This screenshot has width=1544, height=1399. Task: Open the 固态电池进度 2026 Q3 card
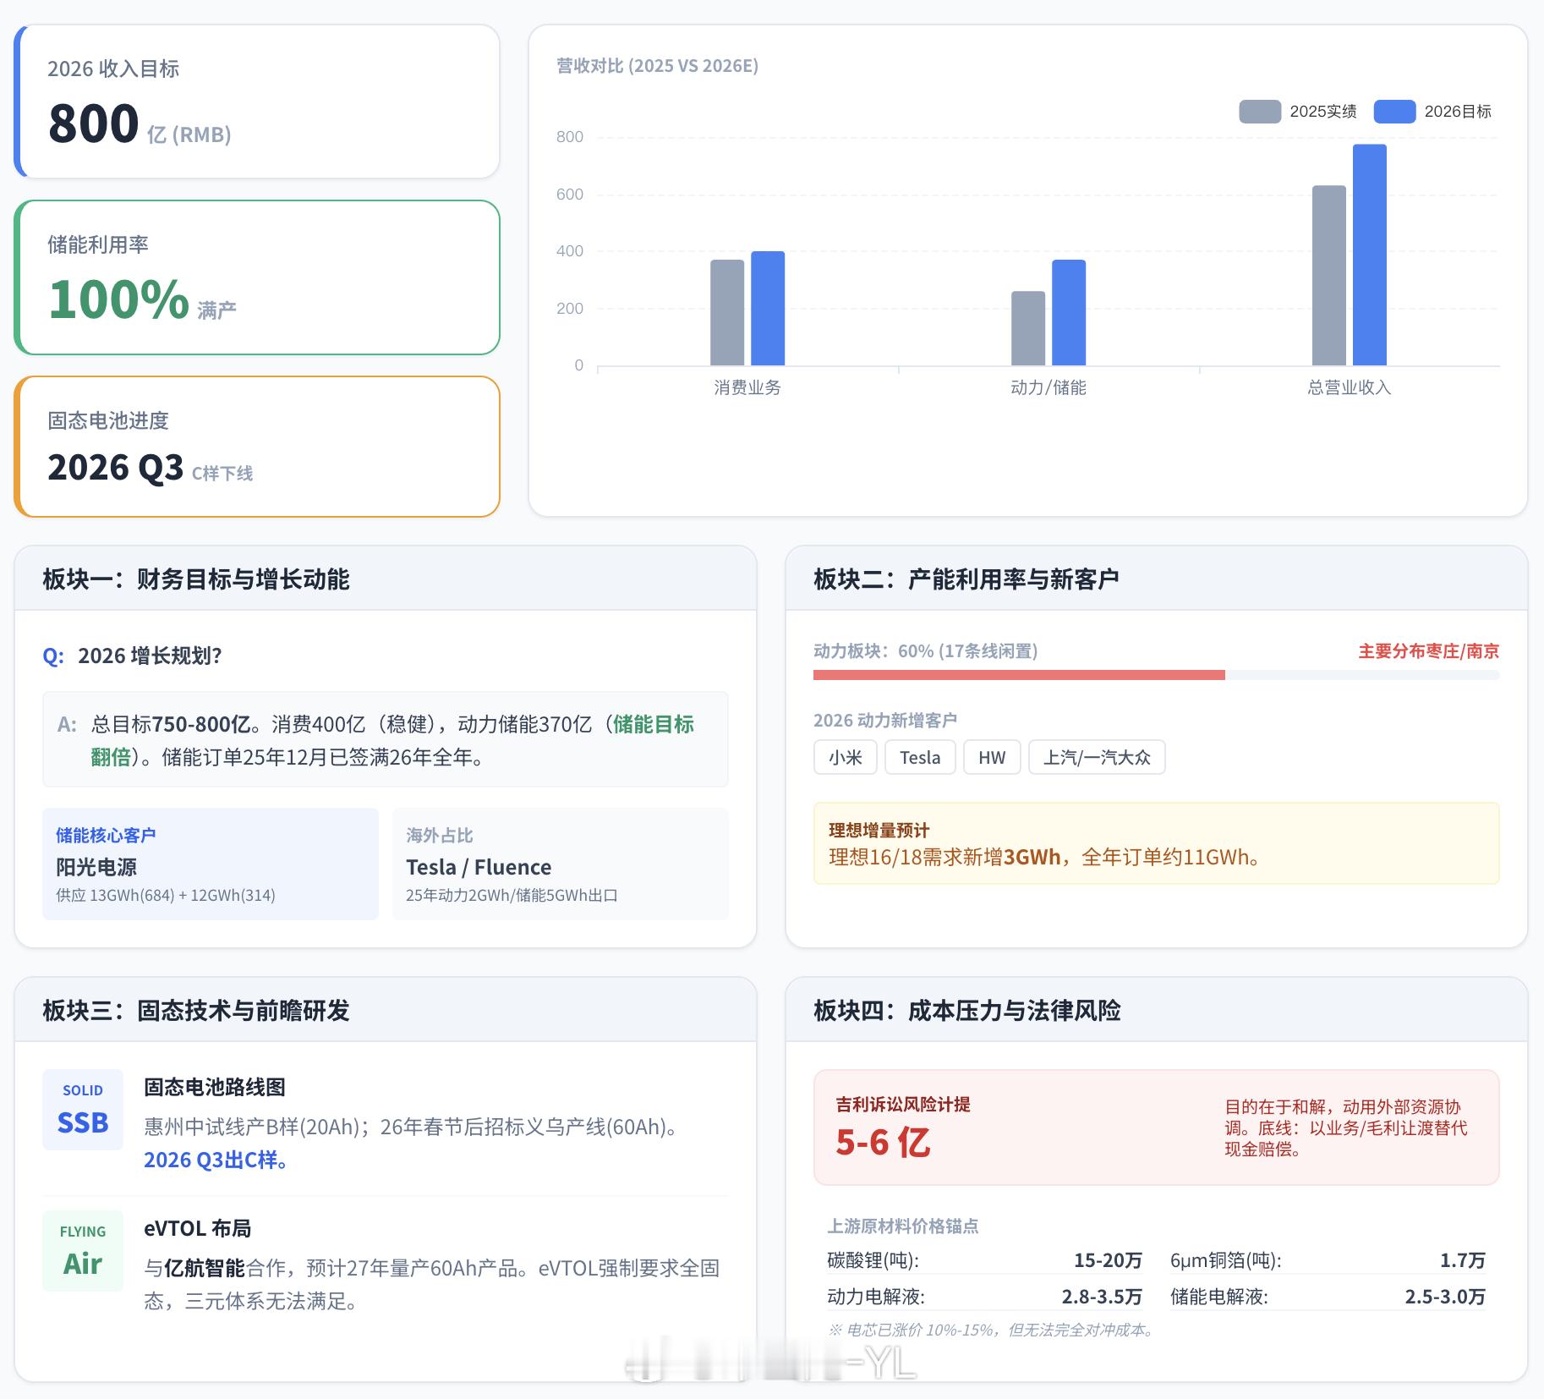(257, 447)
